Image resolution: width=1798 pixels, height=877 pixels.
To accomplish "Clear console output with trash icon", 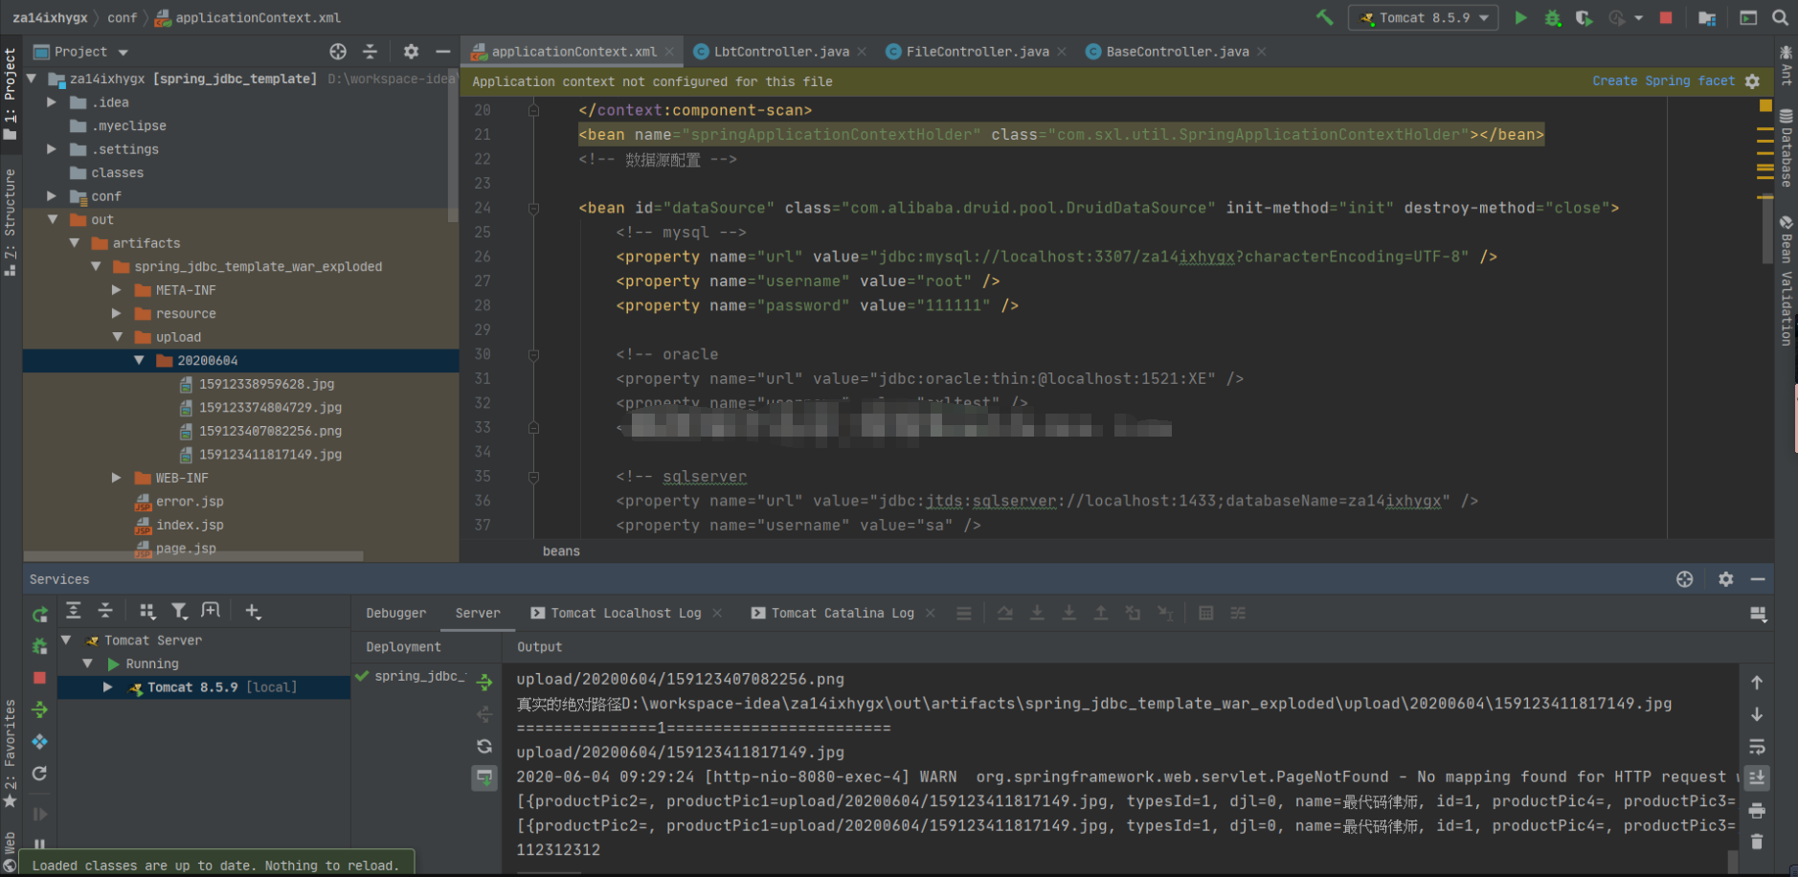I will pyautogui.click(x=1757, y=842).
